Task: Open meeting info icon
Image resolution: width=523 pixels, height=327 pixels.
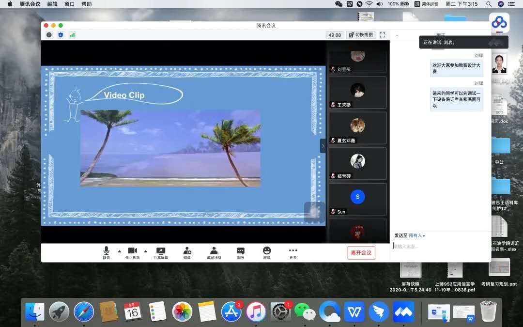Action: click(49, 35)
